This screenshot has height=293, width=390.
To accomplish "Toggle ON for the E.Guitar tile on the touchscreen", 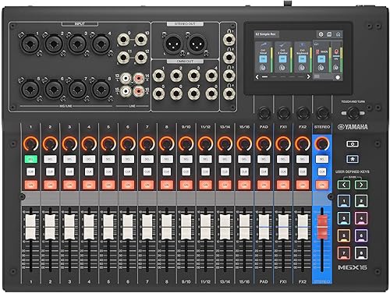I will (282, 59).
